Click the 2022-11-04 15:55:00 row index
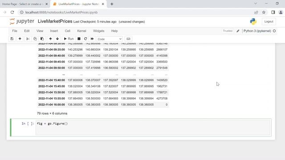Screen dimensions: 285x160 click(52, 99)
